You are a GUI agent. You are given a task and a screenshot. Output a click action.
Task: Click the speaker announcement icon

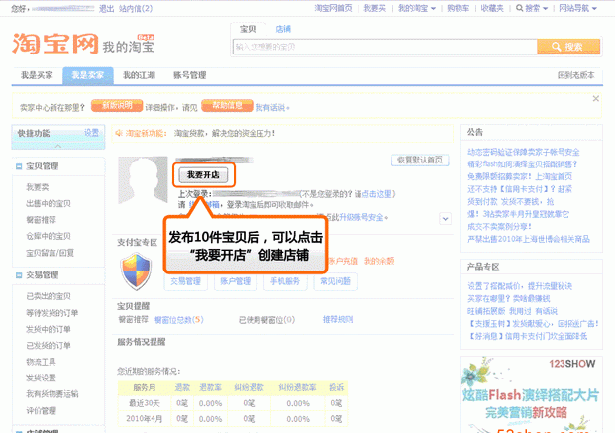click(x=119, y=134)
